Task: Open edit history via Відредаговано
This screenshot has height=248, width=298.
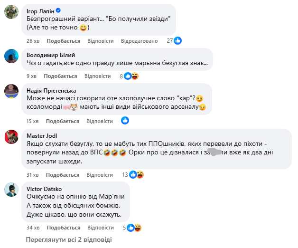Action: 140,41
